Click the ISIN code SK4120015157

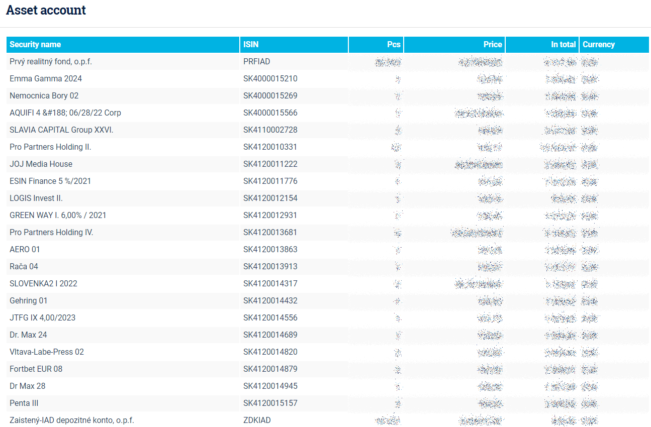(270, 403)
